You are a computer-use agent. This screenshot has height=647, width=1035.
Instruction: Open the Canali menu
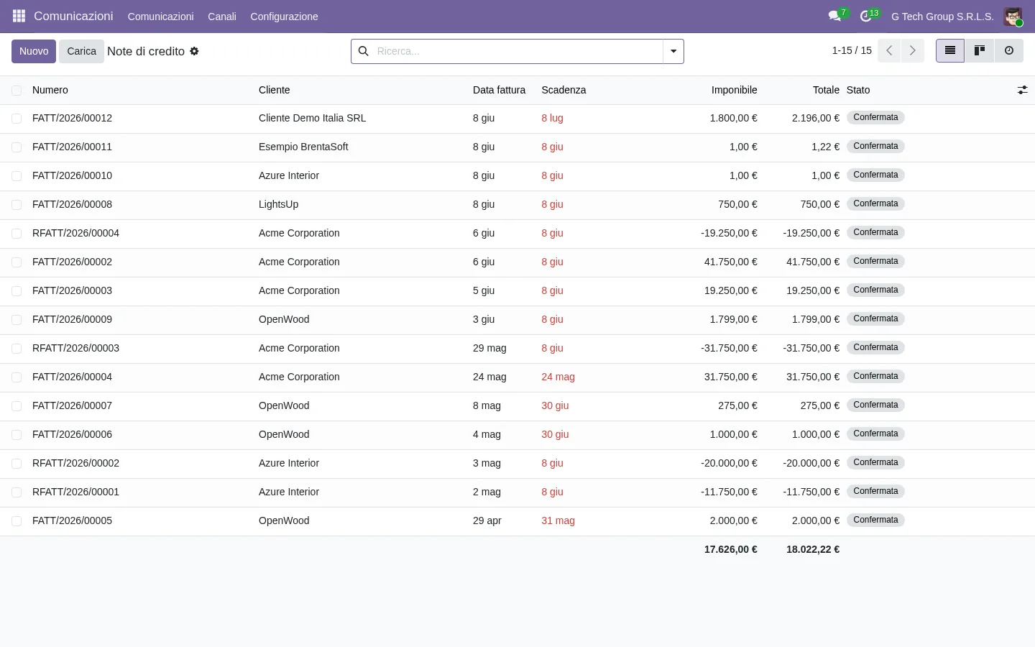tap(222, 17)
